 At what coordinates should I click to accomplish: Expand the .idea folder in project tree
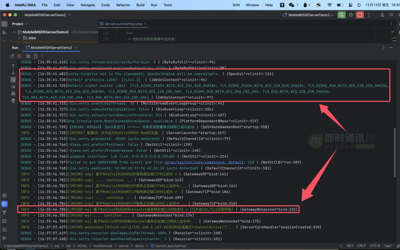point(19,38)
